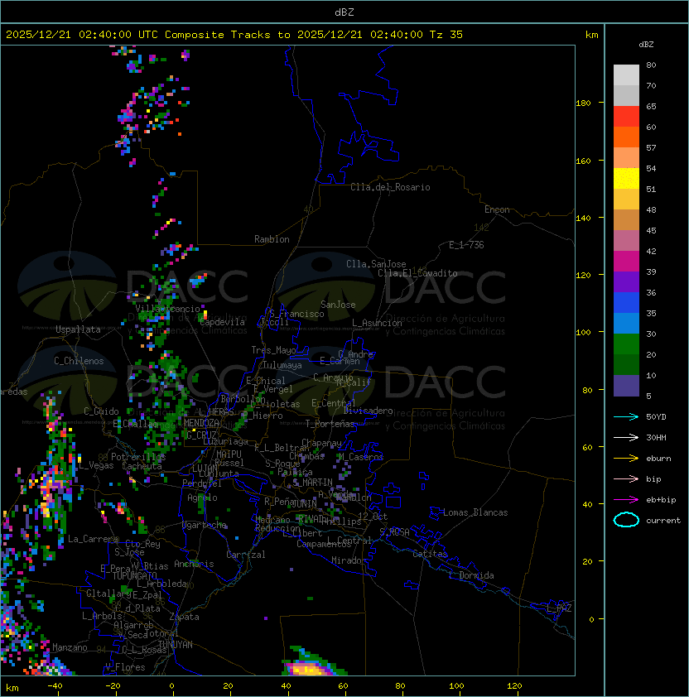Click the 'Potrerillos' place label
This screenshot has height=697, width=689.
pyautogui.click(x=138, y=457)
